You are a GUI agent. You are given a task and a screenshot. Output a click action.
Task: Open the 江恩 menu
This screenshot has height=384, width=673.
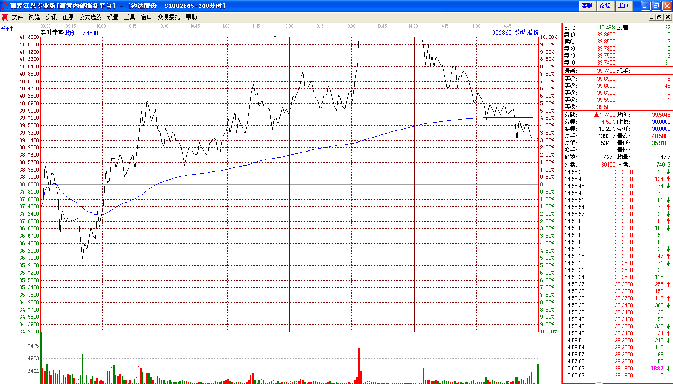pos(68,17)
